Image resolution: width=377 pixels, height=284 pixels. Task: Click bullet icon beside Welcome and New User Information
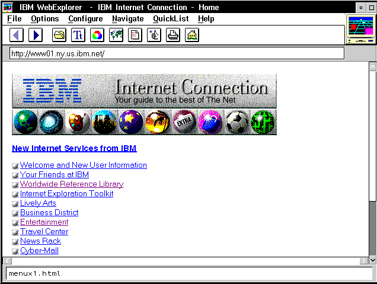point(15,166)
